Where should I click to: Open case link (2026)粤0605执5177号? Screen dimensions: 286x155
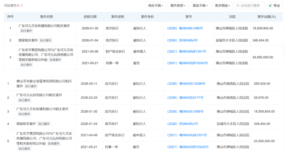click(185, 98)
